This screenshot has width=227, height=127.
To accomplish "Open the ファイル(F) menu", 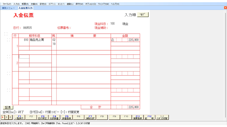I will tap(7, 4).
